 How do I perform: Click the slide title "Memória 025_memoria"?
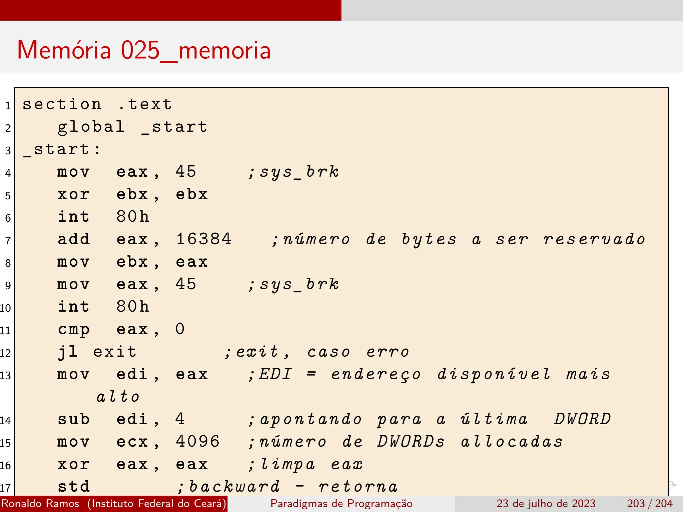tap(144, 50)
